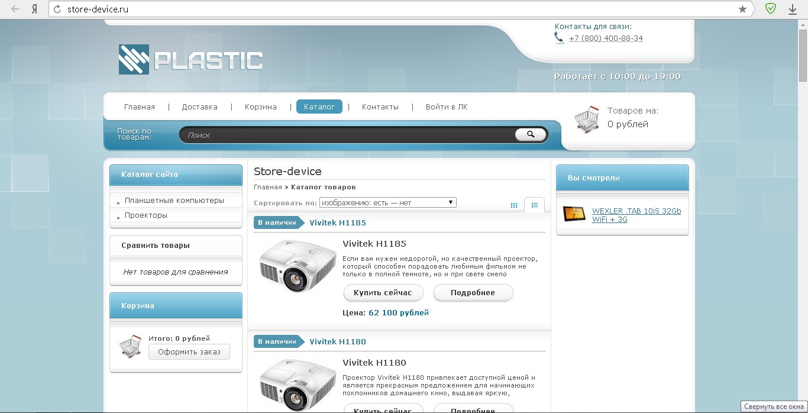This screenshot has height=413, width=808.
Task: Click Свернуть все окна button
Action: [774, 407]
